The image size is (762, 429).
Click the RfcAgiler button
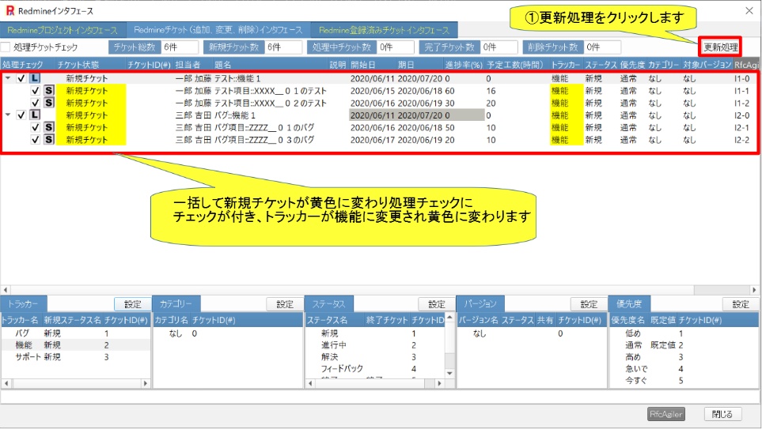pos(666,414)
